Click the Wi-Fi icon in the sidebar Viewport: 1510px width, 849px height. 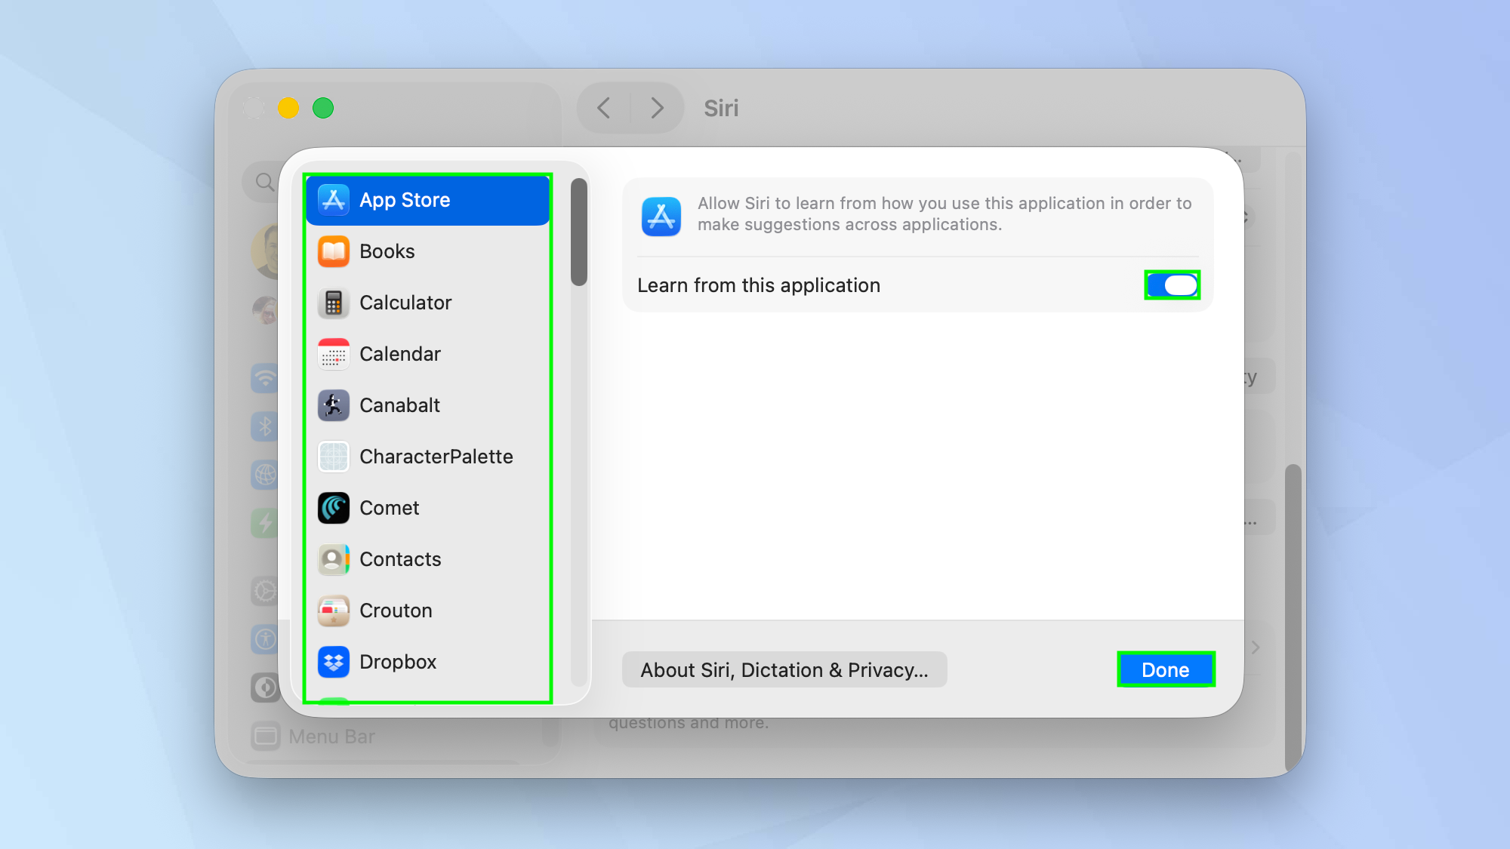(265, 378)
